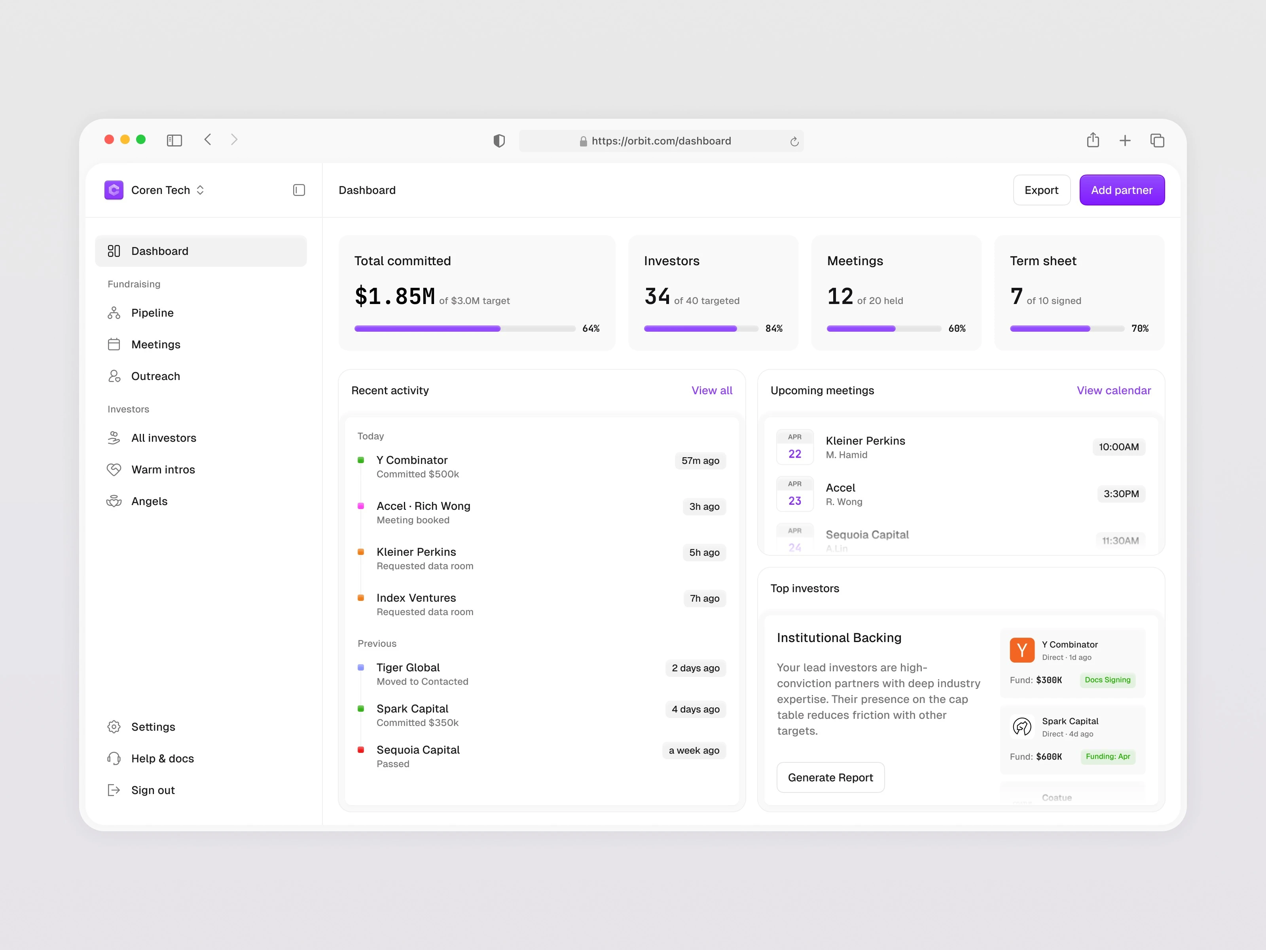Click the Y Combinator orange logo

(1022, 650)
